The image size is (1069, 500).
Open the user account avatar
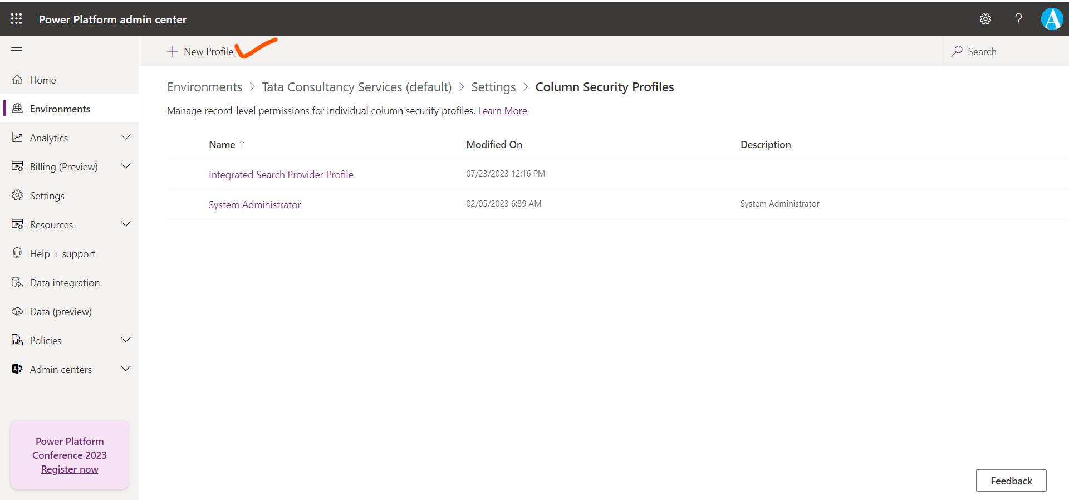pos(1052,19)
